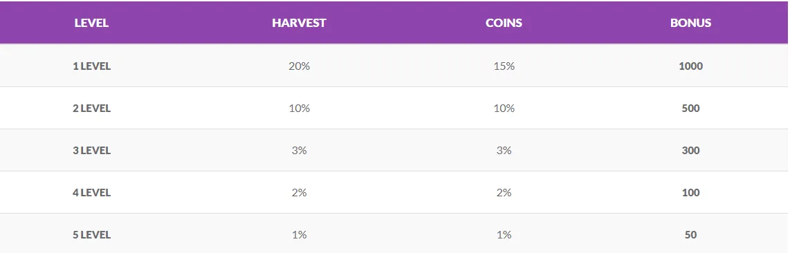Click the 1000 bonus value
This screenshot has width=790, height=253.
[x=691, y=66]
